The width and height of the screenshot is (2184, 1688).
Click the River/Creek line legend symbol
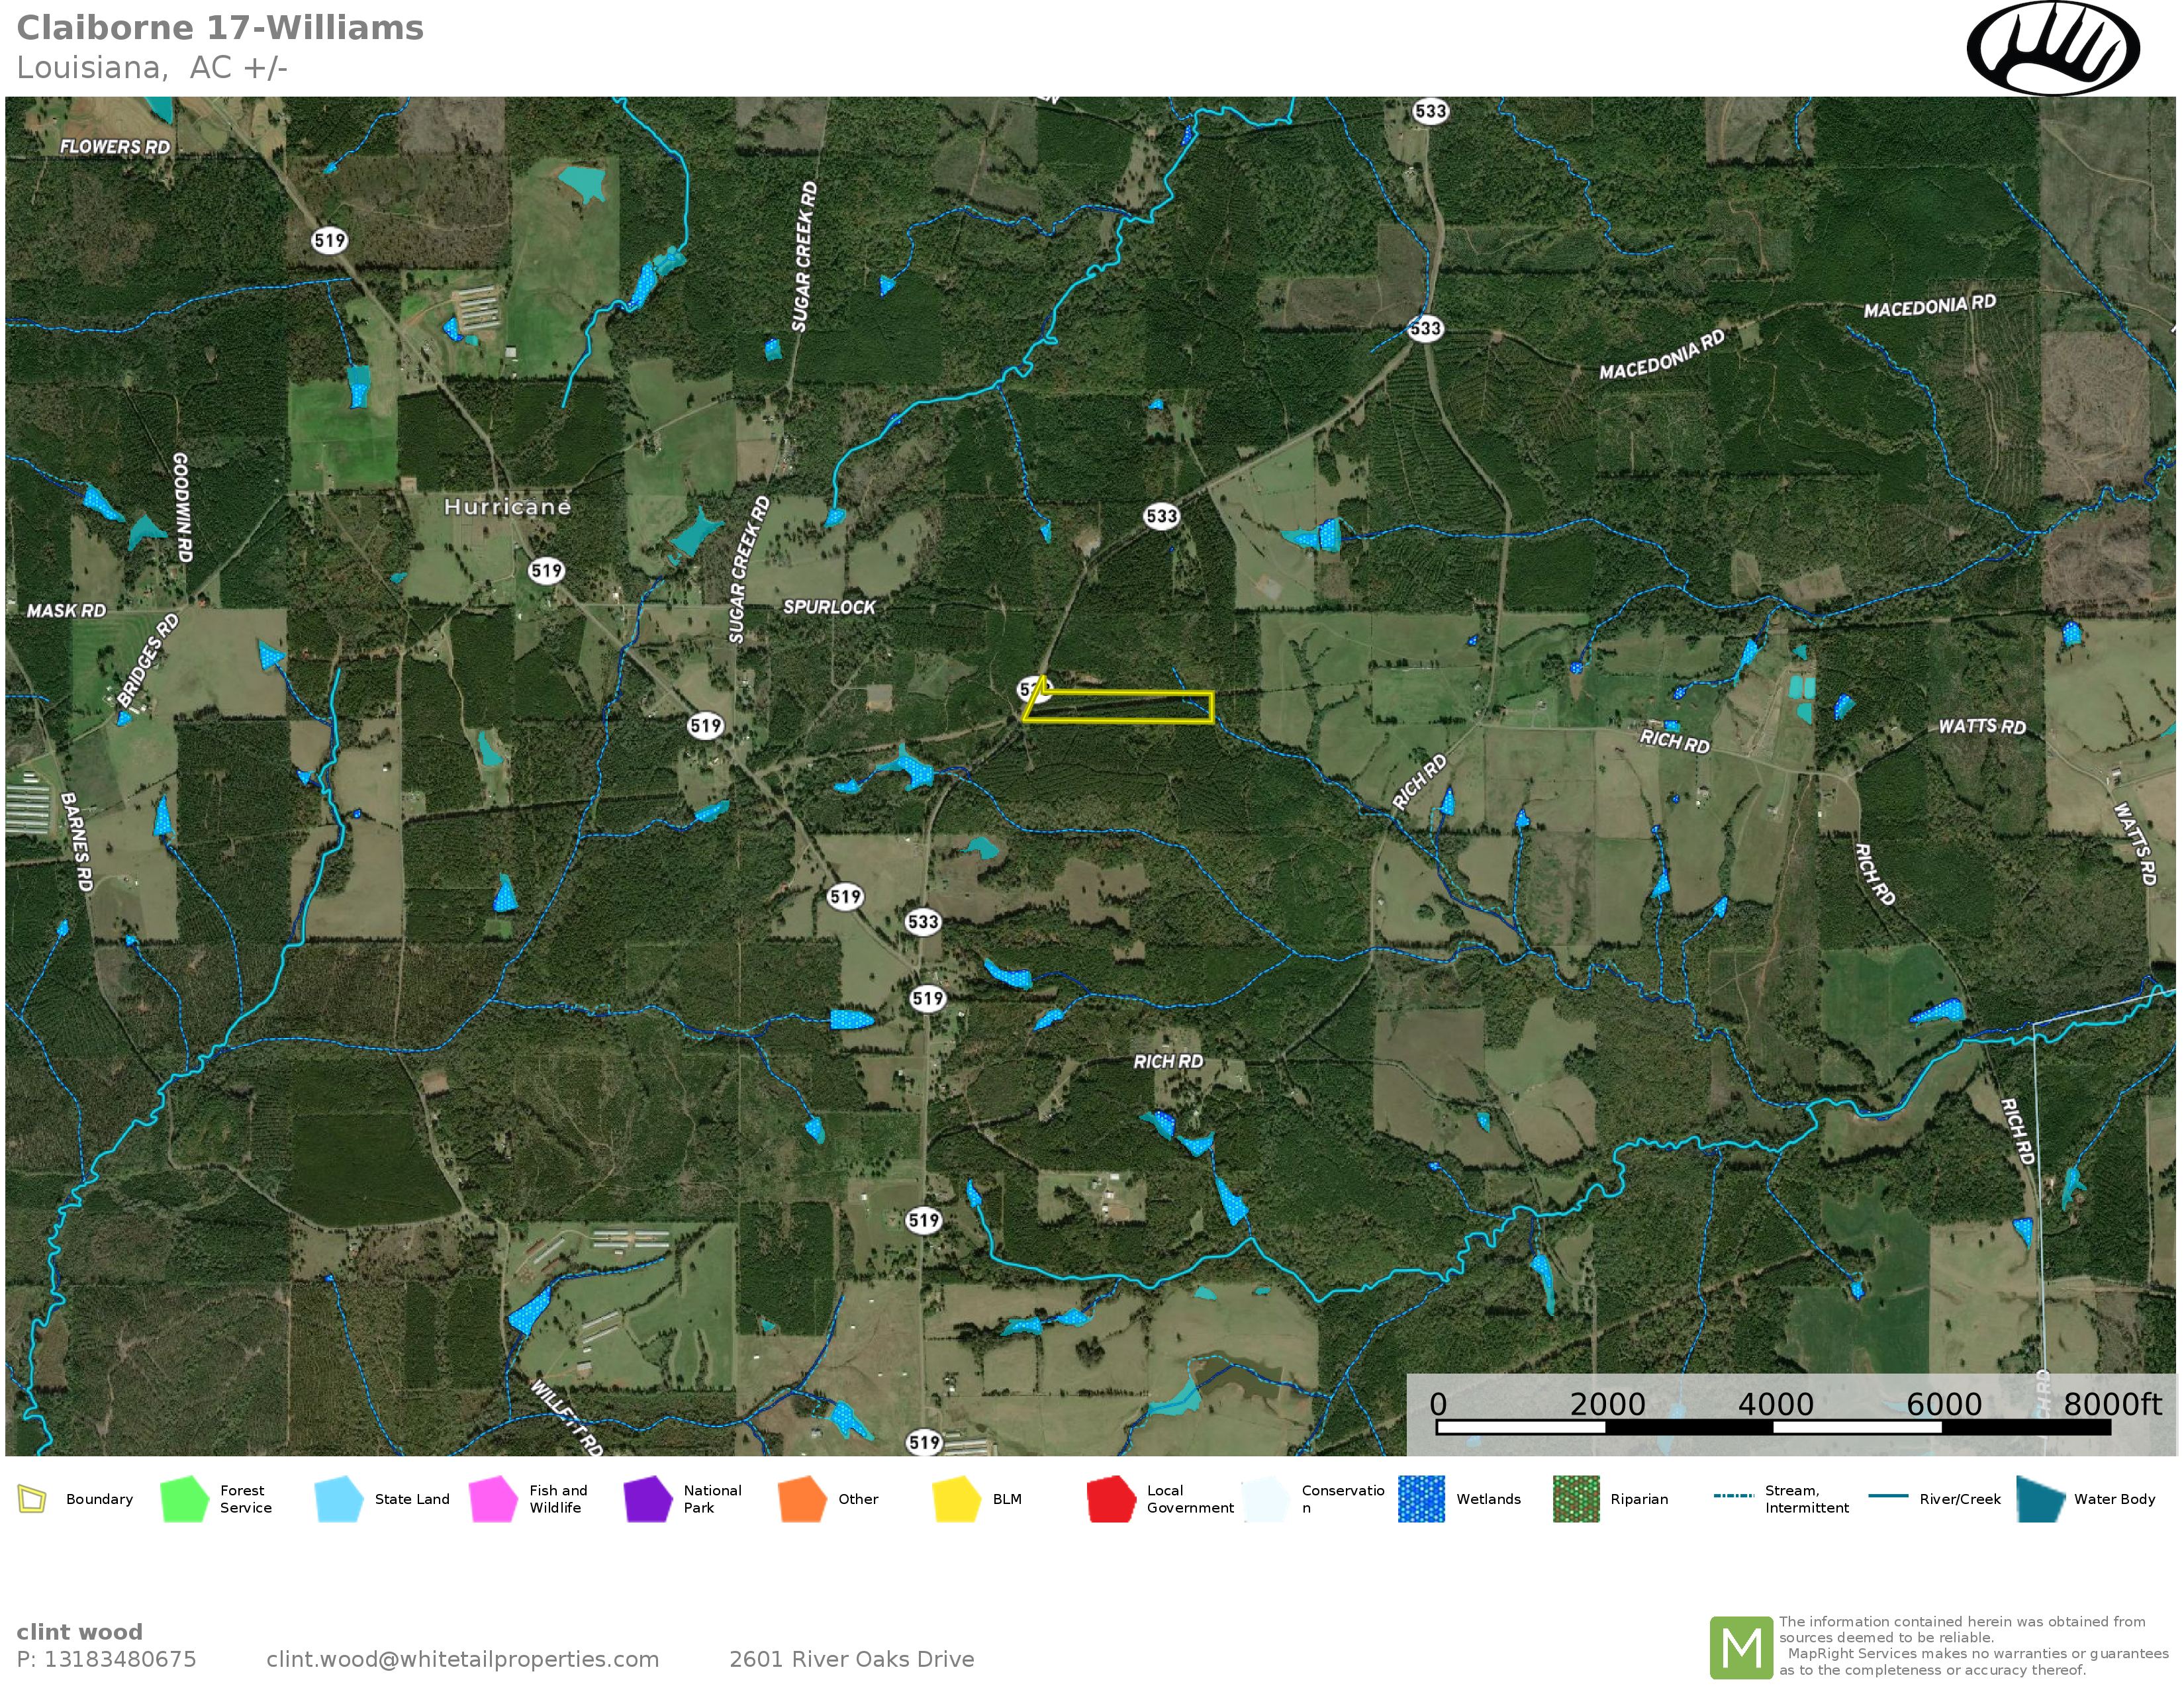[x=1888, y=1496]
